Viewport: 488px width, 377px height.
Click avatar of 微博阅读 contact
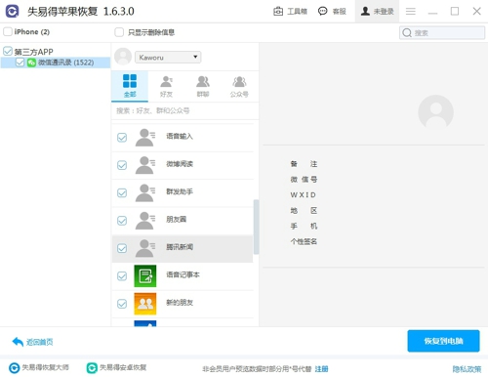(145, 165)
